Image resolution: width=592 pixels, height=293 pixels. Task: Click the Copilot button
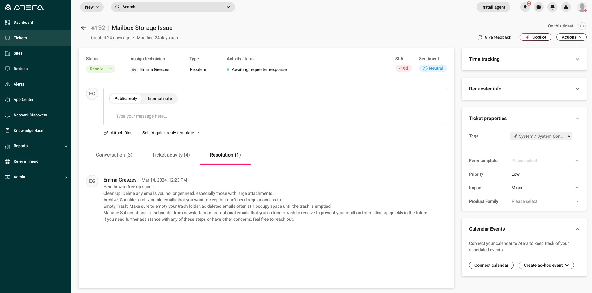(x=535, y=37)
